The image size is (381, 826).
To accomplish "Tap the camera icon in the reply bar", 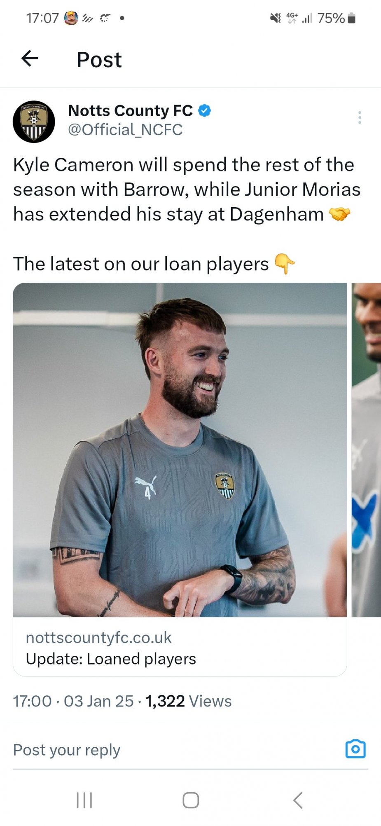I will click(355, 749).
